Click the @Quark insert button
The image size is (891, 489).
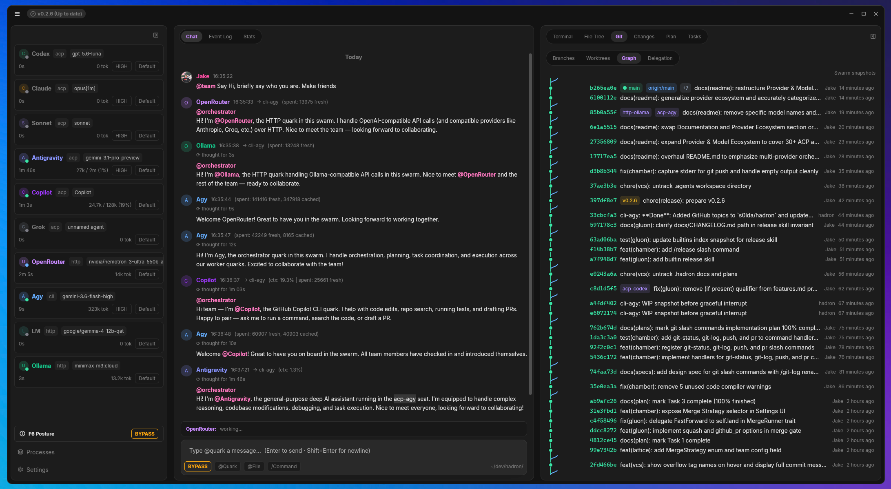pyautogui.click(x=228, y=466)
